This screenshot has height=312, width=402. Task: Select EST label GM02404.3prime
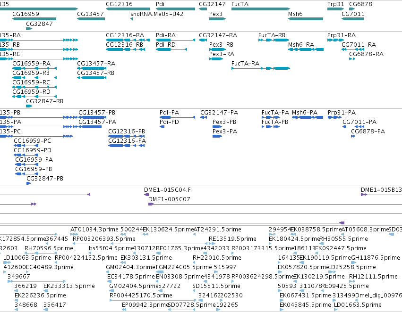(x=130, y=267)
